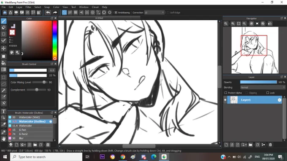Screen dimensions: 287x161
Task: Click Zoom In in Navigator
Action: (233, 24)
